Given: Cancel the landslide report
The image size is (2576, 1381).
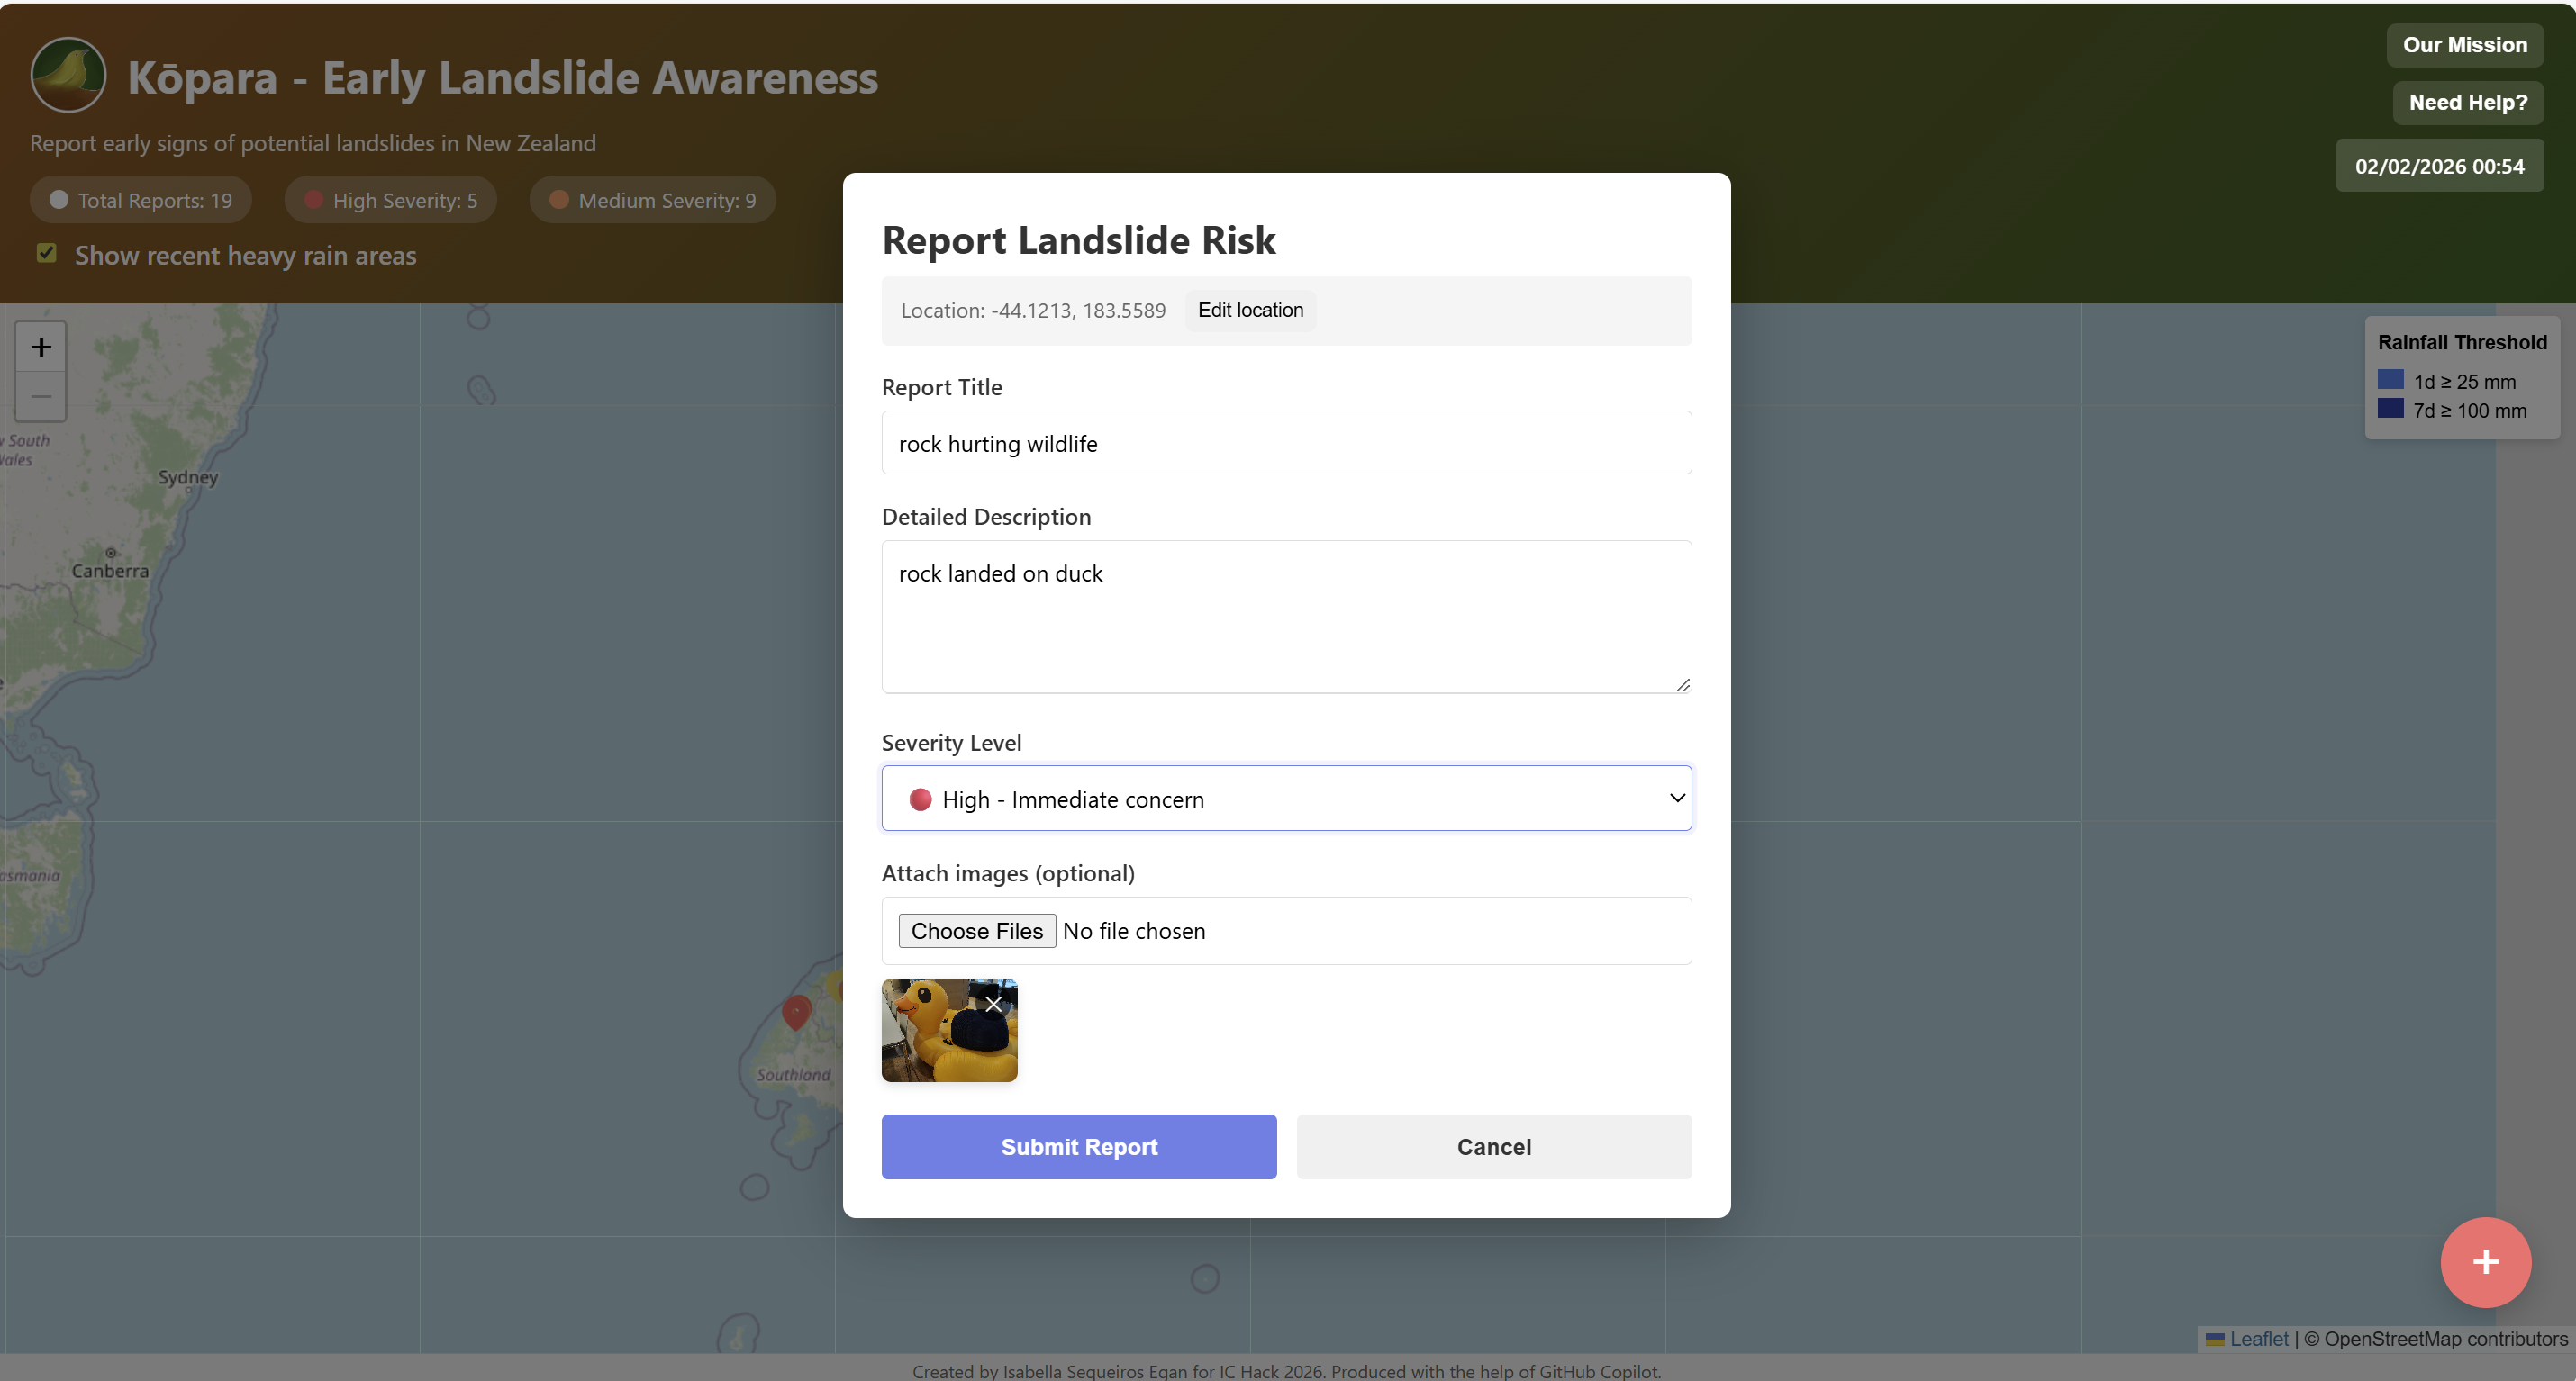Looking at the screenshot, I should pos(1493,1146).
